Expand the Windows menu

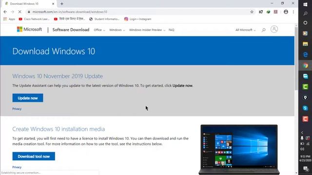pyautogui.click(x=117, y=30)
